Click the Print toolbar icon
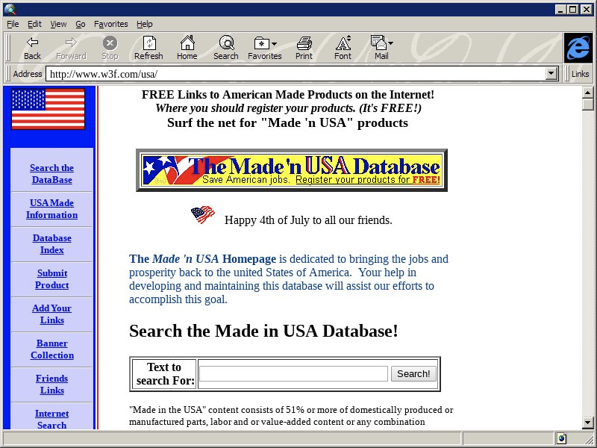The height and width of the screenshot is (448, 597). 304,48
